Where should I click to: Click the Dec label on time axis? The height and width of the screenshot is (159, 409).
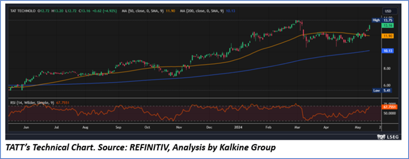(x=209, y=127)
